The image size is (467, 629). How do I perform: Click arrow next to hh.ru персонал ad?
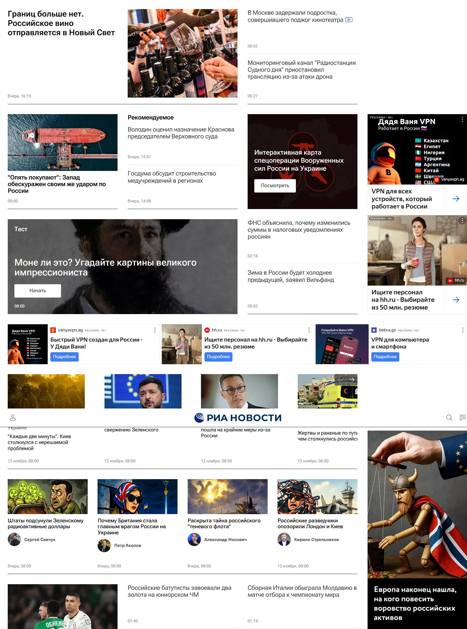tap(456, 300)
